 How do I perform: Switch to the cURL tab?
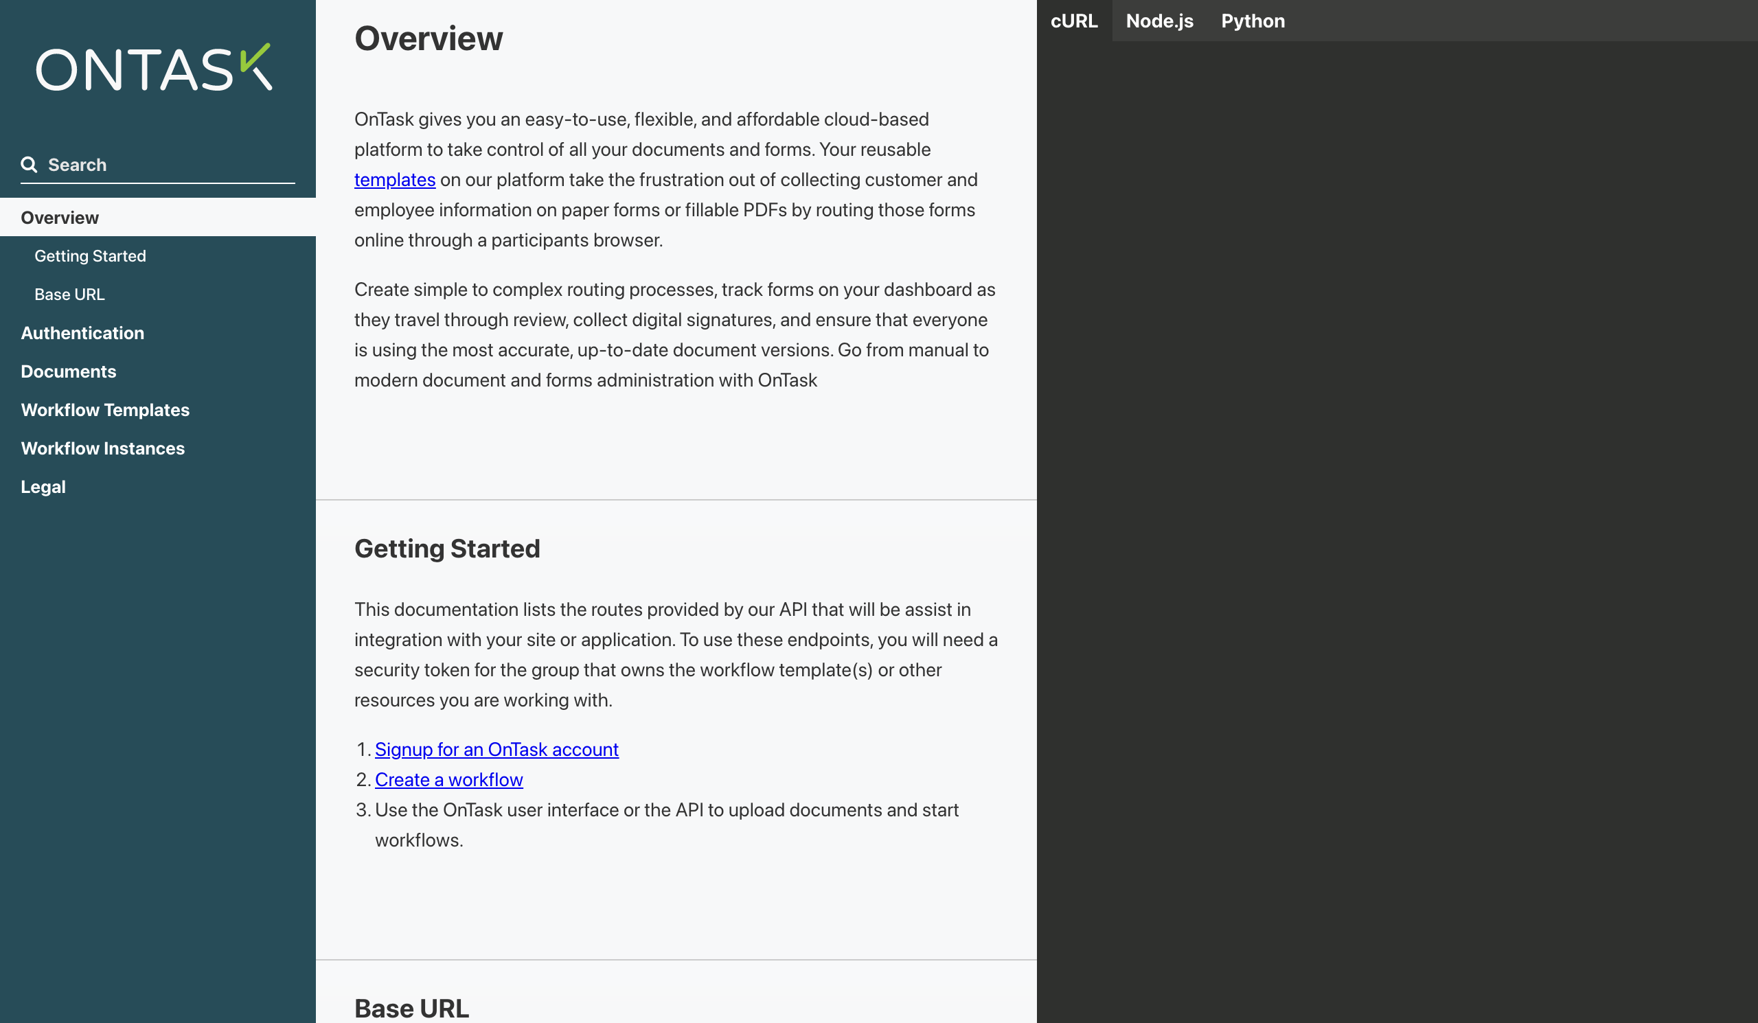pyautogui.click(x=1073, y=21)
